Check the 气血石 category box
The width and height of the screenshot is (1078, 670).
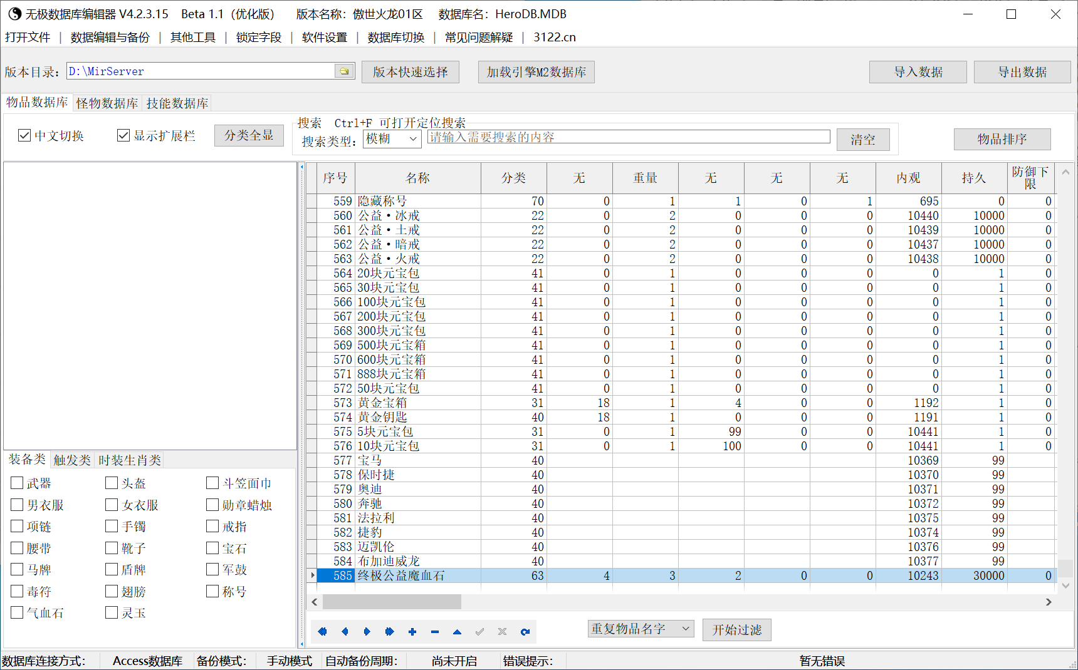pos(17,612)
